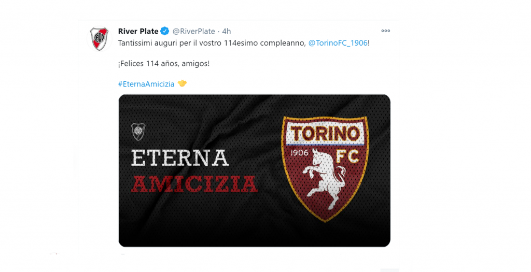Click the white ETERNA text in the image
This screenshot has height=272, width=531.
coord(180,158)
